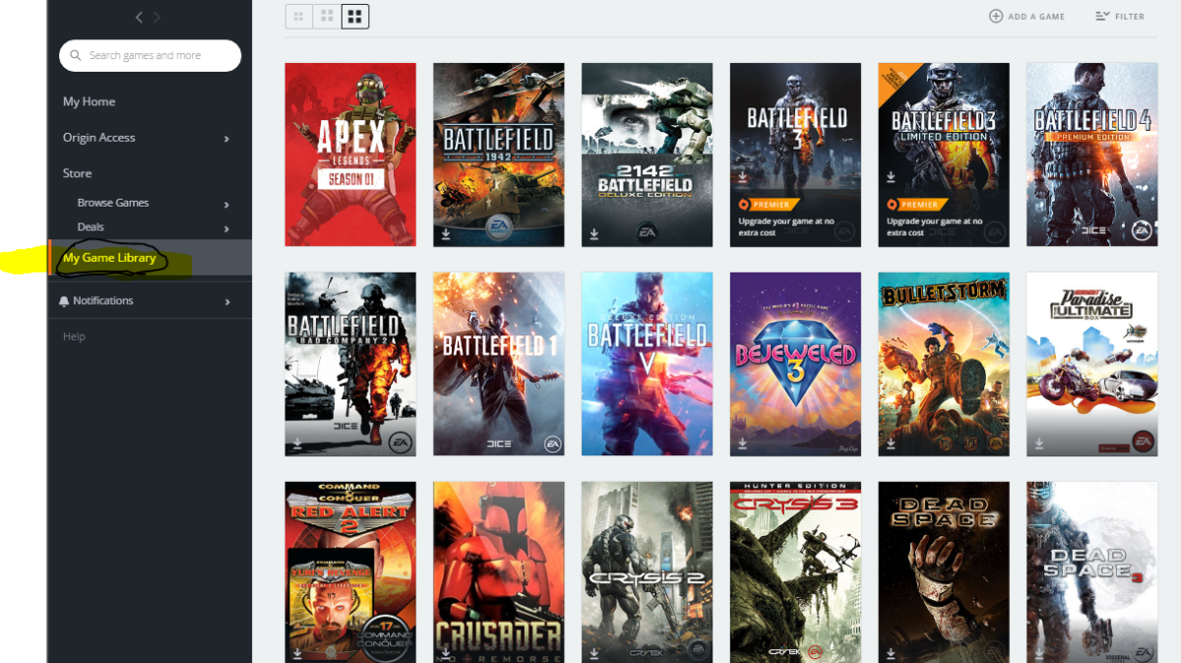Click the download arrow on Burnout Paradise
This screenshot has width=1181, height=663.
[x=1039, y=444]
